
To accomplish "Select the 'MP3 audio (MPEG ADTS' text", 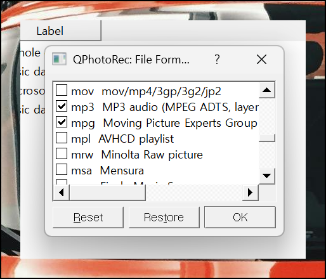I will pos(166,107).
